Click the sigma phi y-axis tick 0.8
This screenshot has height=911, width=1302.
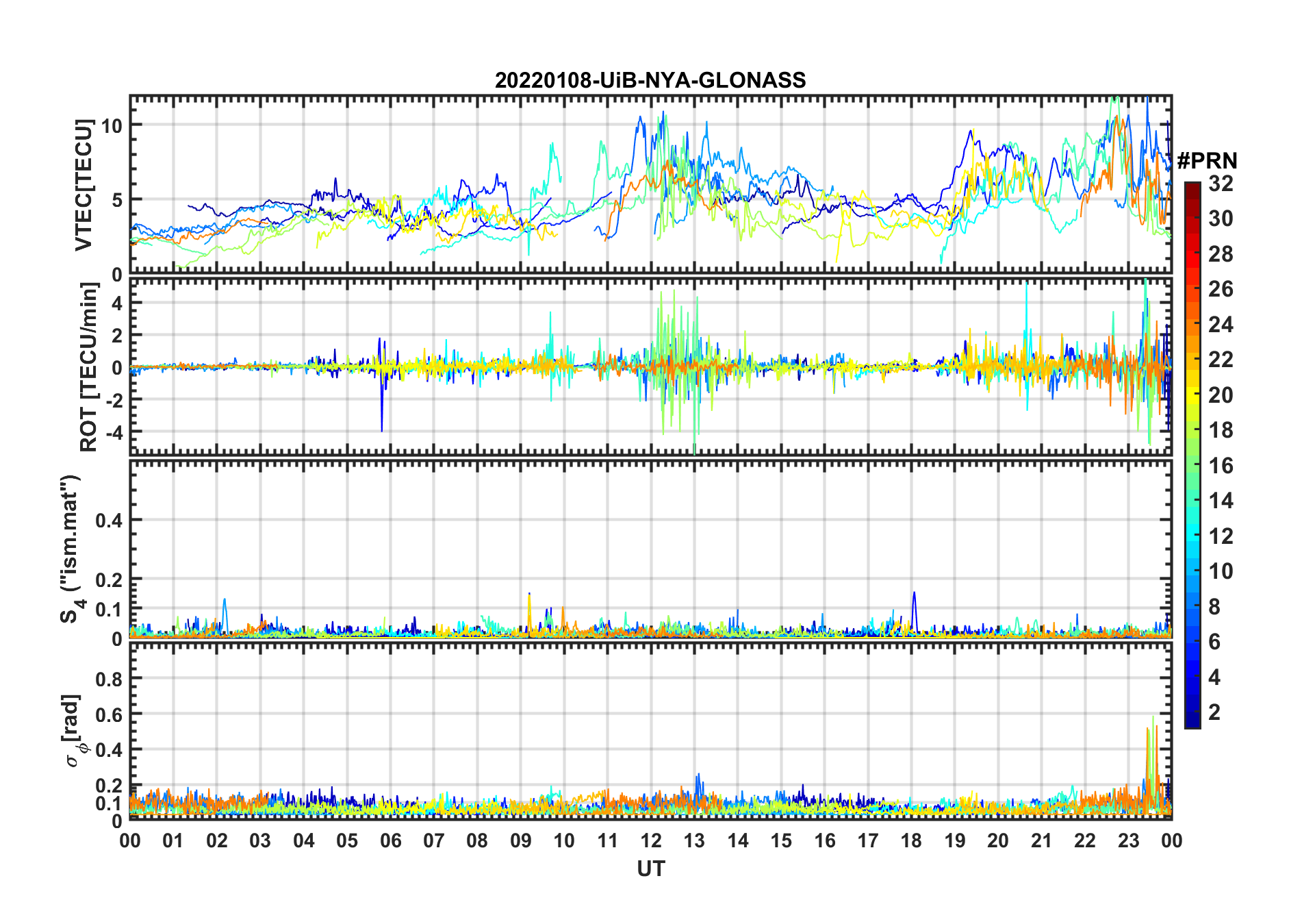pyautogui.click(x=110, y=678)
